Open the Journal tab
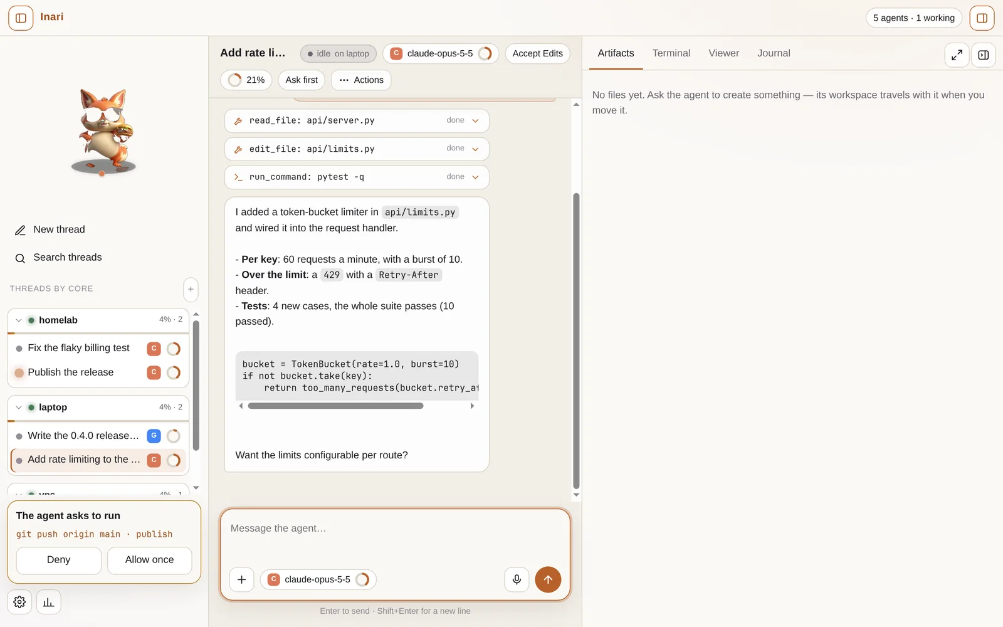 (x=774, y=53)
